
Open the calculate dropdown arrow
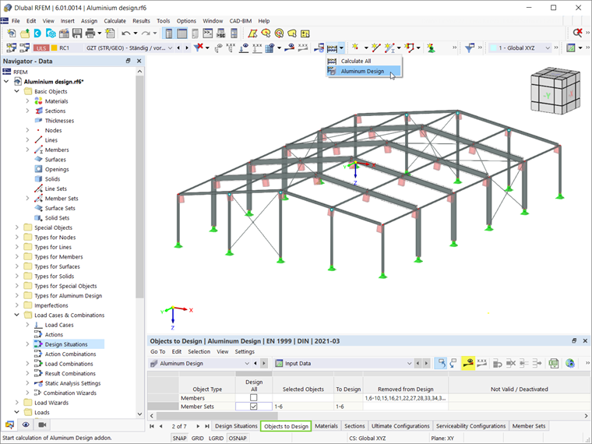pyautogui.click(x=341, y=48)
